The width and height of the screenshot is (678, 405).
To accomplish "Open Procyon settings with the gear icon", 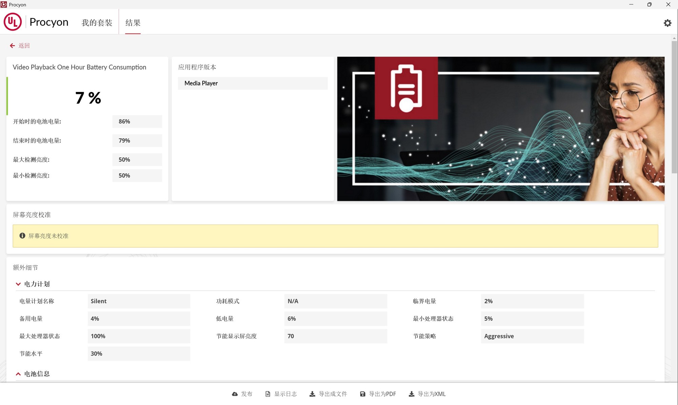I will tap(667, 23).
